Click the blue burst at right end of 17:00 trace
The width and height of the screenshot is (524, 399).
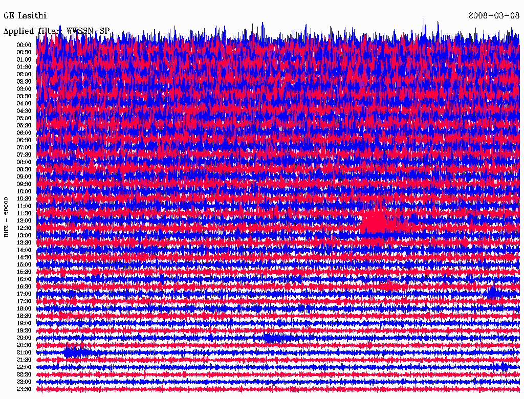(493, 293)
